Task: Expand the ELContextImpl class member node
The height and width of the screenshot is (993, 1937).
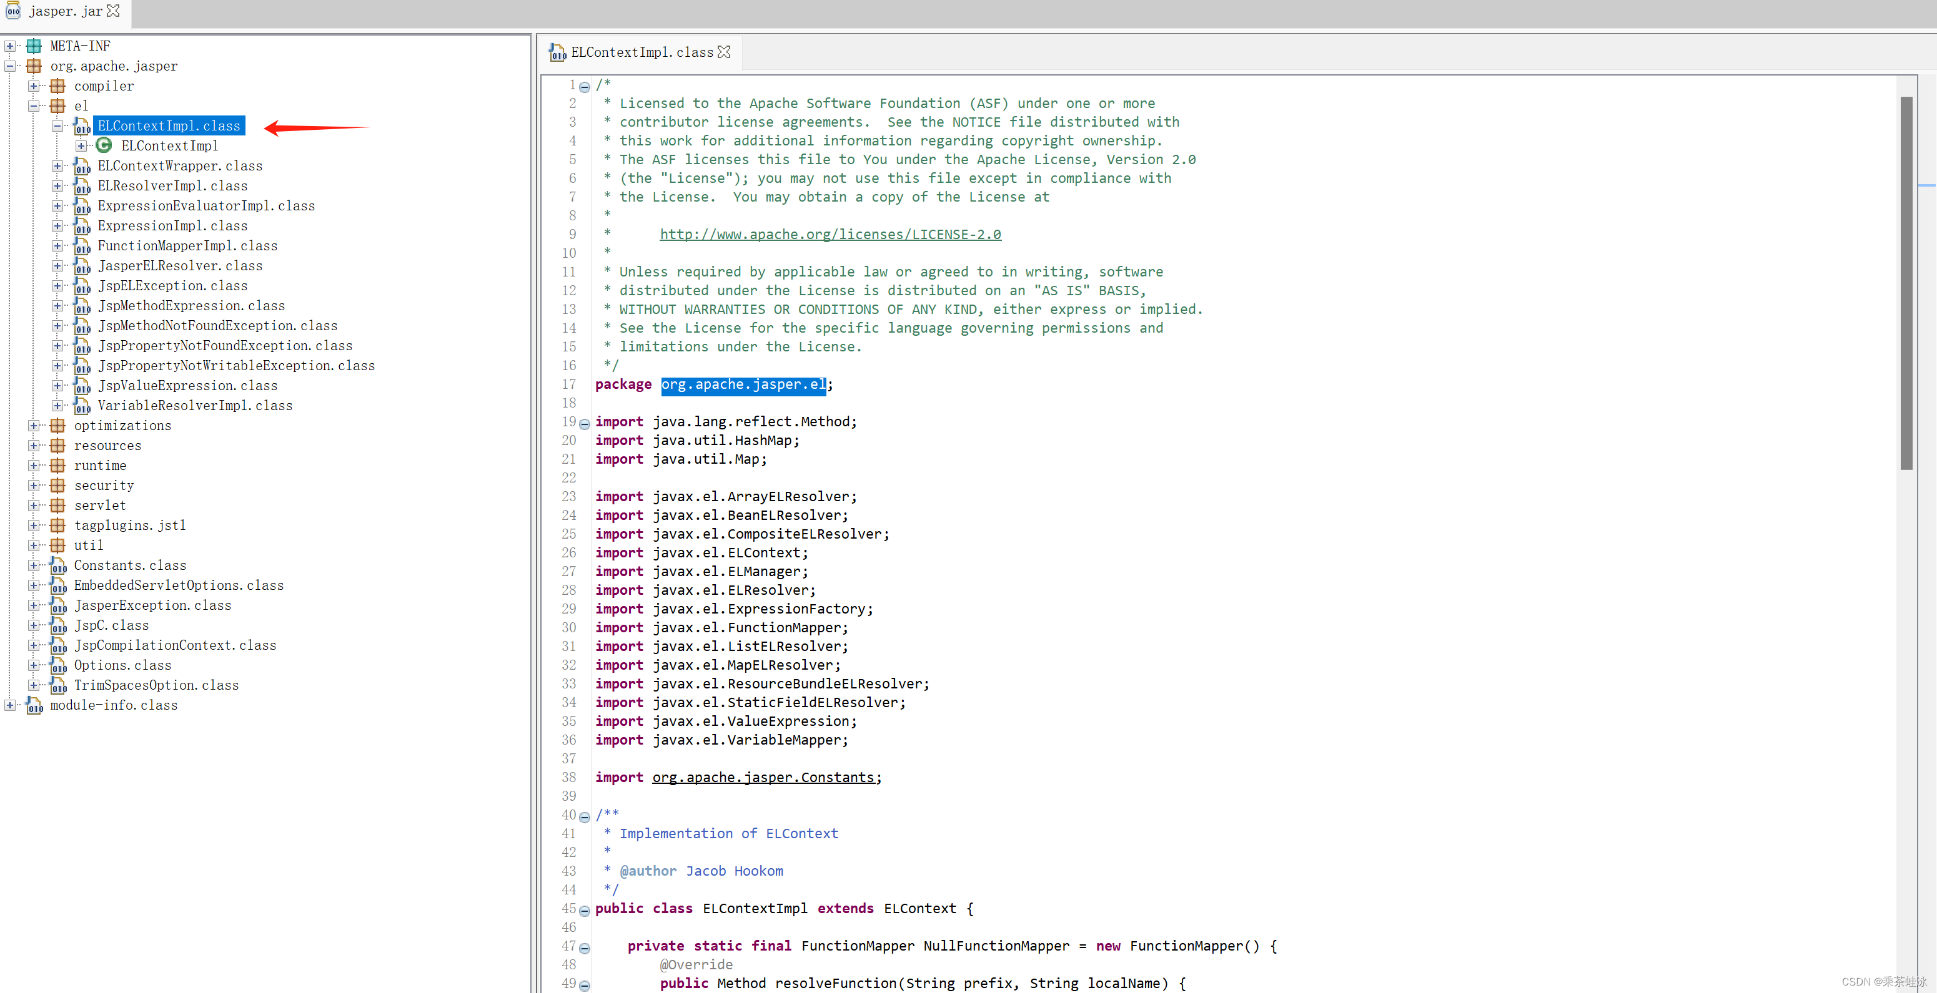Action: click(x=81, y=145)
